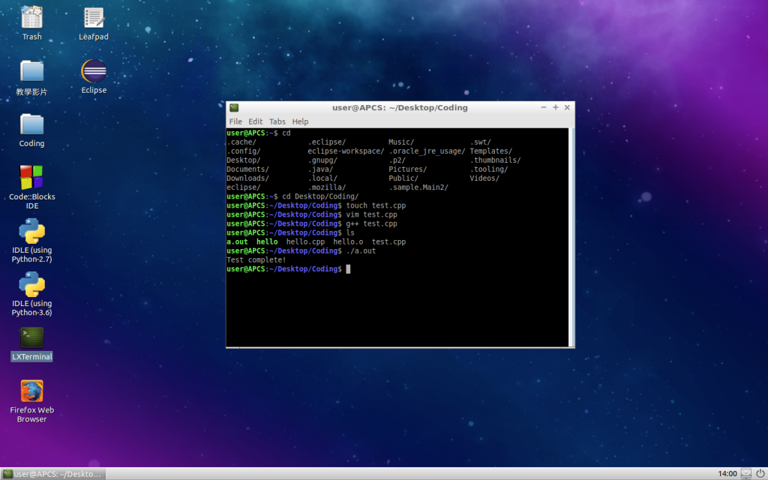Click the power logout icon in panel
Image resolution: width=768 pixels, height=480 pixels.
pyautogui.click(x=760, y=474)
